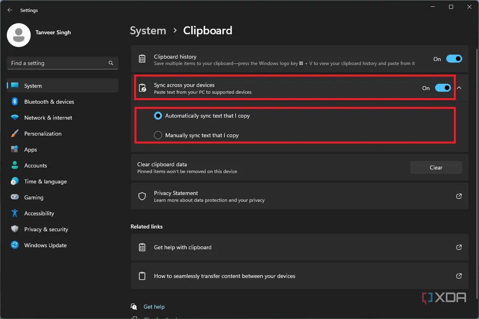Collapse the Sync across your devices section
The image size is (479, 319).
coord(459,88)
